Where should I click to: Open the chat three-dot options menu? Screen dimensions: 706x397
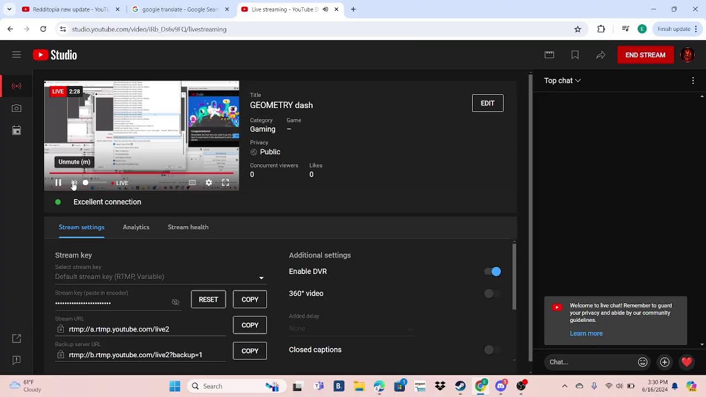(693, 81)
